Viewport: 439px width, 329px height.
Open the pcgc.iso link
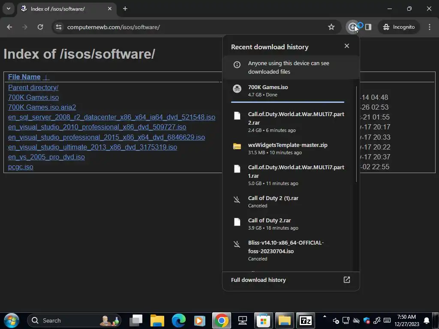pyautogui.click(x=21, y=167)
